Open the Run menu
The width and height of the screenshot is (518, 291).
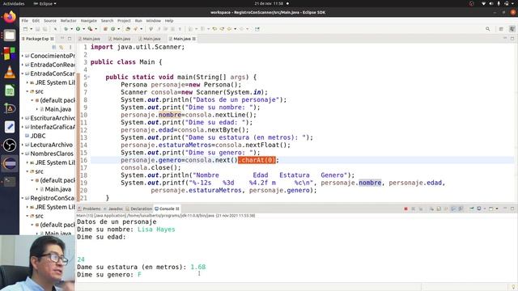coord(138,21)
